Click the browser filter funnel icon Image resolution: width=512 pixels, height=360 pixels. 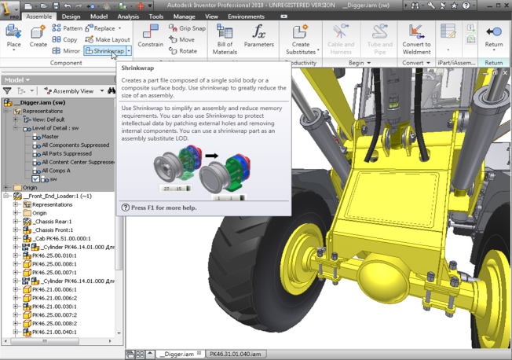[7, 91]
